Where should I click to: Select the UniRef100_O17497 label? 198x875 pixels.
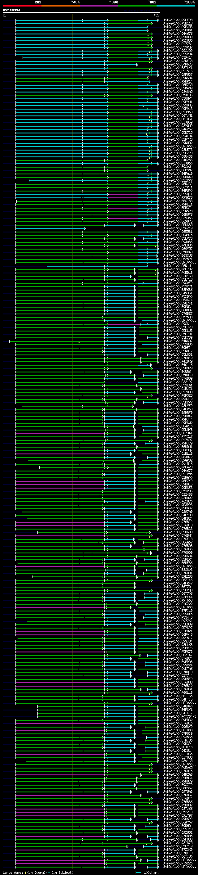[178, 440]
